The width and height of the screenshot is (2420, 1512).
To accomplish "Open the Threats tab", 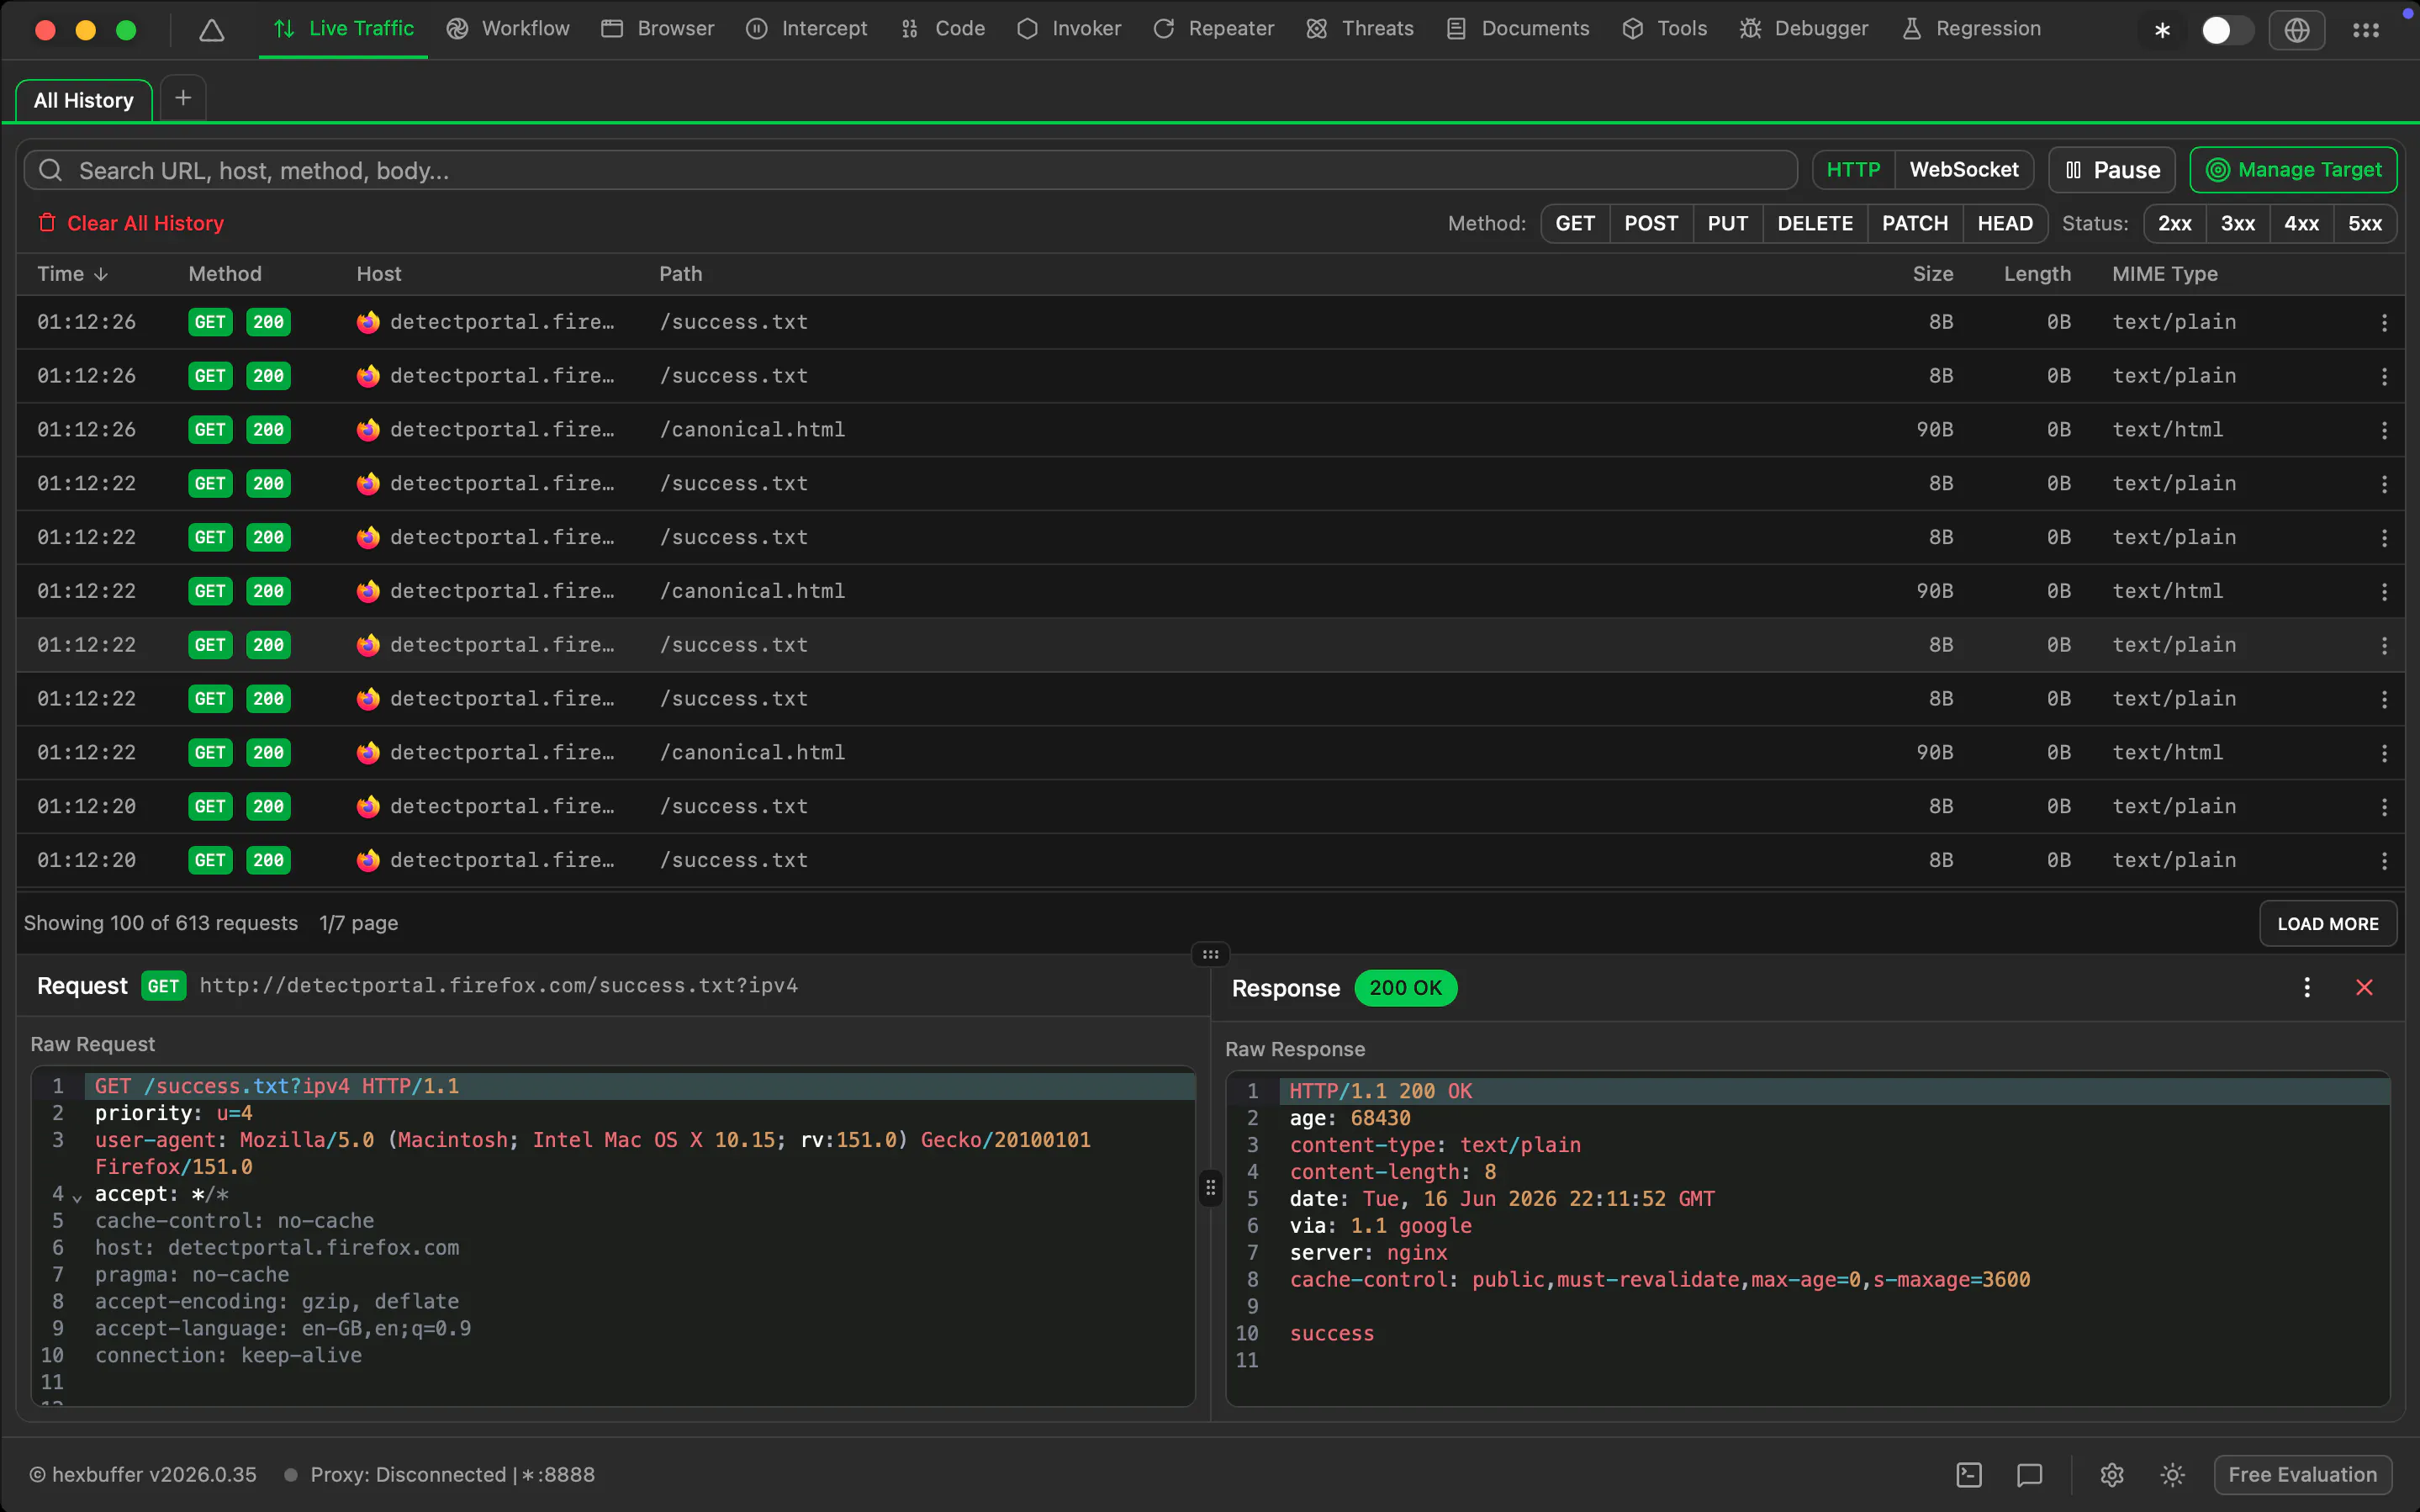I will click(1360, 29).
